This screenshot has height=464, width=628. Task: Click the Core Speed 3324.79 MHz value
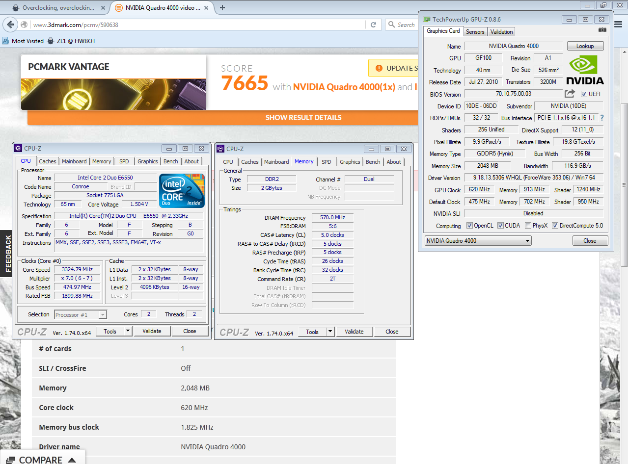click(77, 269)
